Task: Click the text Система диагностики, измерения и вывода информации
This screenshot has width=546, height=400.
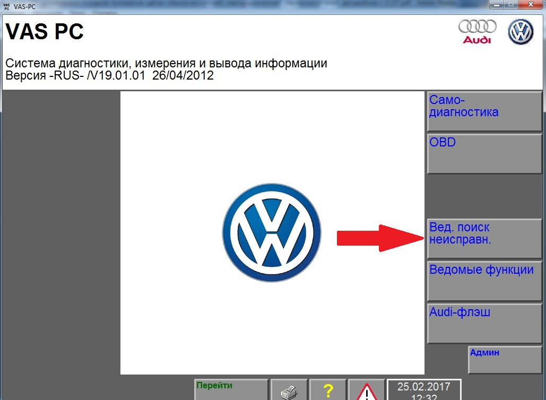Action: [x=166, y=63]
